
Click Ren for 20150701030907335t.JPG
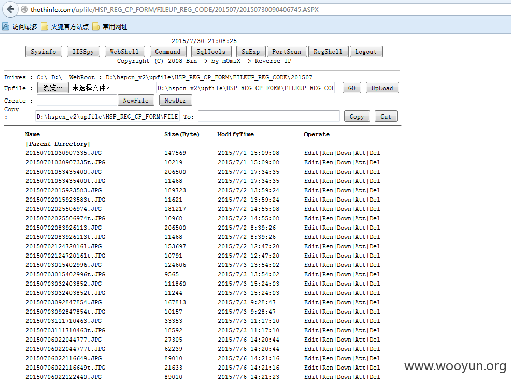[328, 162]
